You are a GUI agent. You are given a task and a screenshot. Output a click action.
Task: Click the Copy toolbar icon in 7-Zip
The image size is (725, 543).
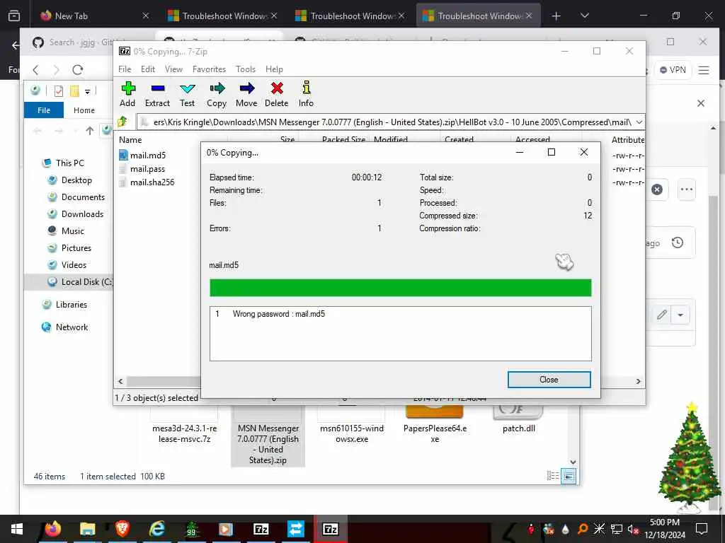[217, 94]
